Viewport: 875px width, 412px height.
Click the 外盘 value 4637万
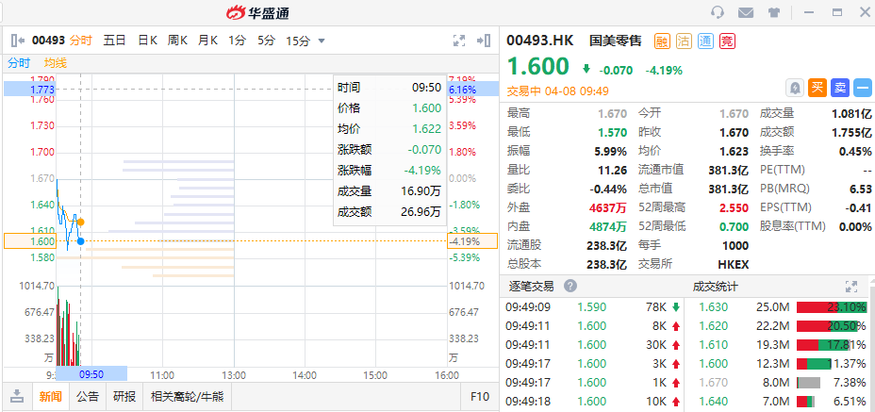pyautogui.click(x=608, y=207)
